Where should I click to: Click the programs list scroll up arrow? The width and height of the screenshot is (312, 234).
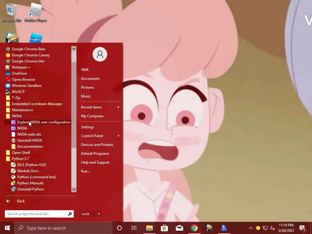click(74, 49)
